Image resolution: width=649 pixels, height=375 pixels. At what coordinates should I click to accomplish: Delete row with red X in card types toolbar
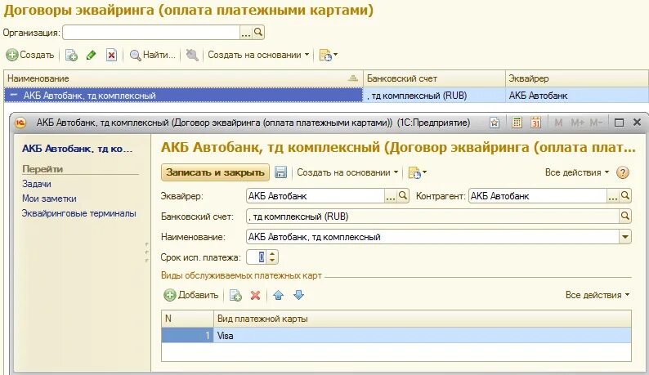tap(255, 295)
